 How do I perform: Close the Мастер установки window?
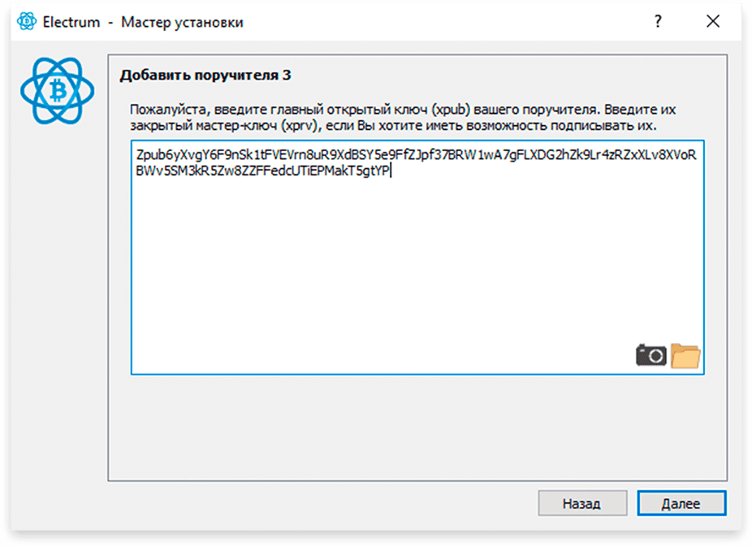pos(713,21)
